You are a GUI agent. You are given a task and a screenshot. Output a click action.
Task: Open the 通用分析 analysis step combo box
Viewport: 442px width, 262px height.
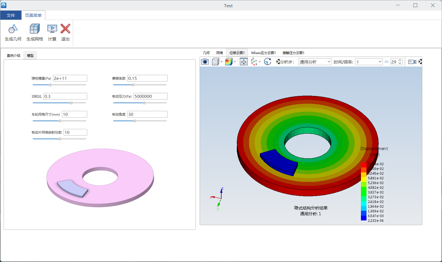[315, 62]
